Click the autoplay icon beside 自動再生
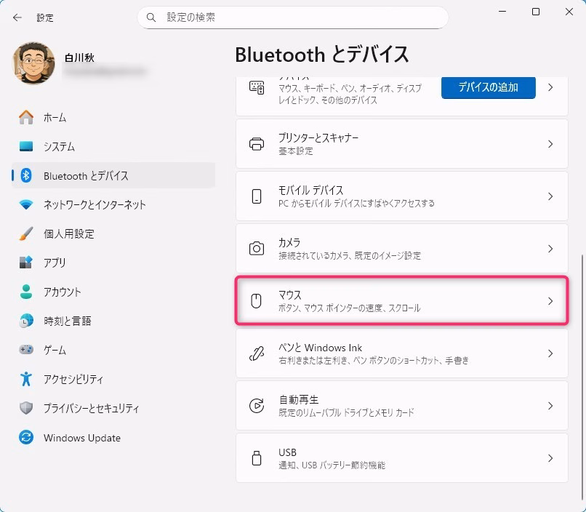Image resolution: width=586 pixels, height=512 pixels. tap(257, 406)
